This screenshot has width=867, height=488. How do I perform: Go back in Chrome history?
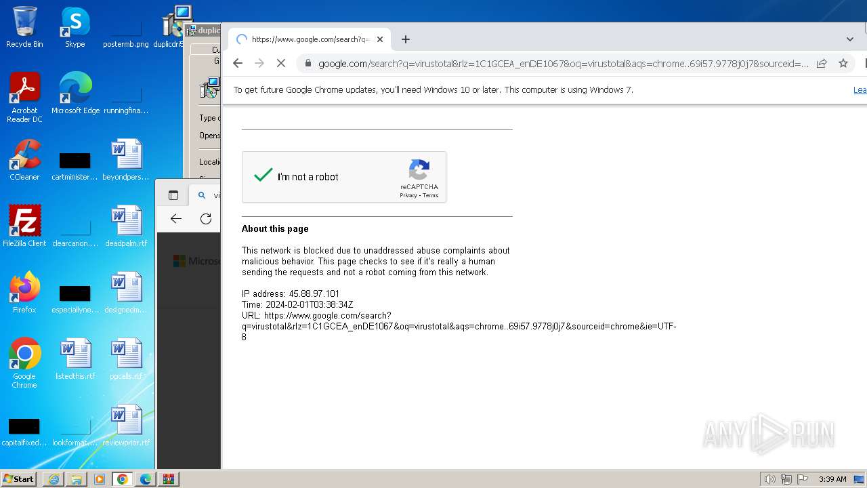click(237, 63)
